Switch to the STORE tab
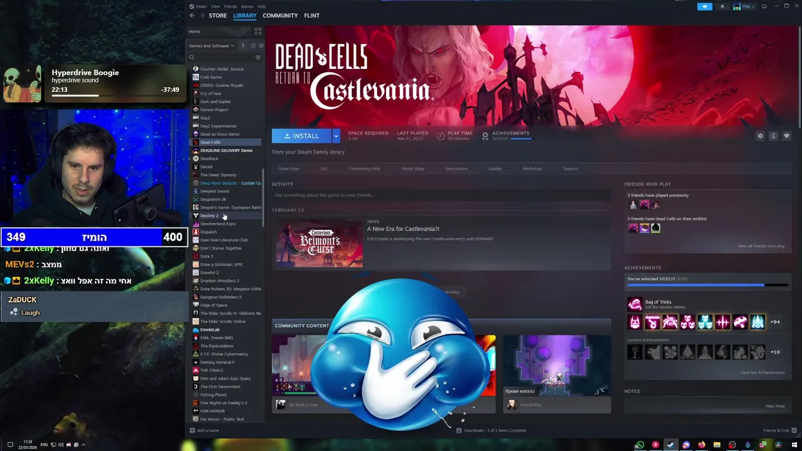 [x=217, y=16]
